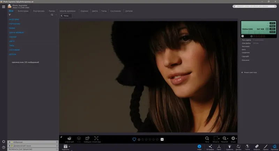Toggle the white reject X flag under image

tap(162, 139)
